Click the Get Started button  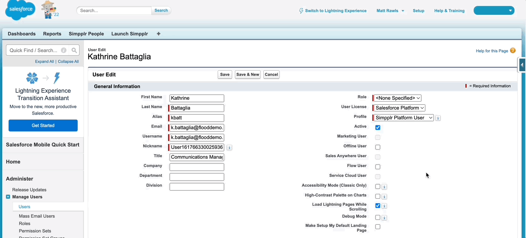tap(43, 125)
